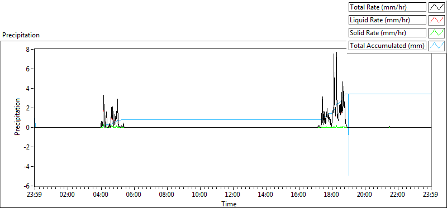Click the vertical Precipitation axis label
The image size is (447, 208).
click(x=18, y=117)
